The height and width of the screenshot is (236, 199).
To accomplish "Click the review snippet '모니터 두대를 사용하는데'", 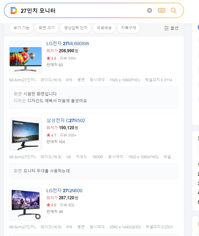I will (46, 171).
